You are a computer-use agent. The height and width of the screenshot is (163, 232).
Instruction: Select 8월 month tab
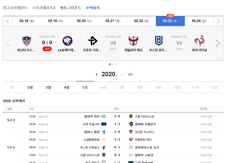pyautogui.click(x=140, y=87)
